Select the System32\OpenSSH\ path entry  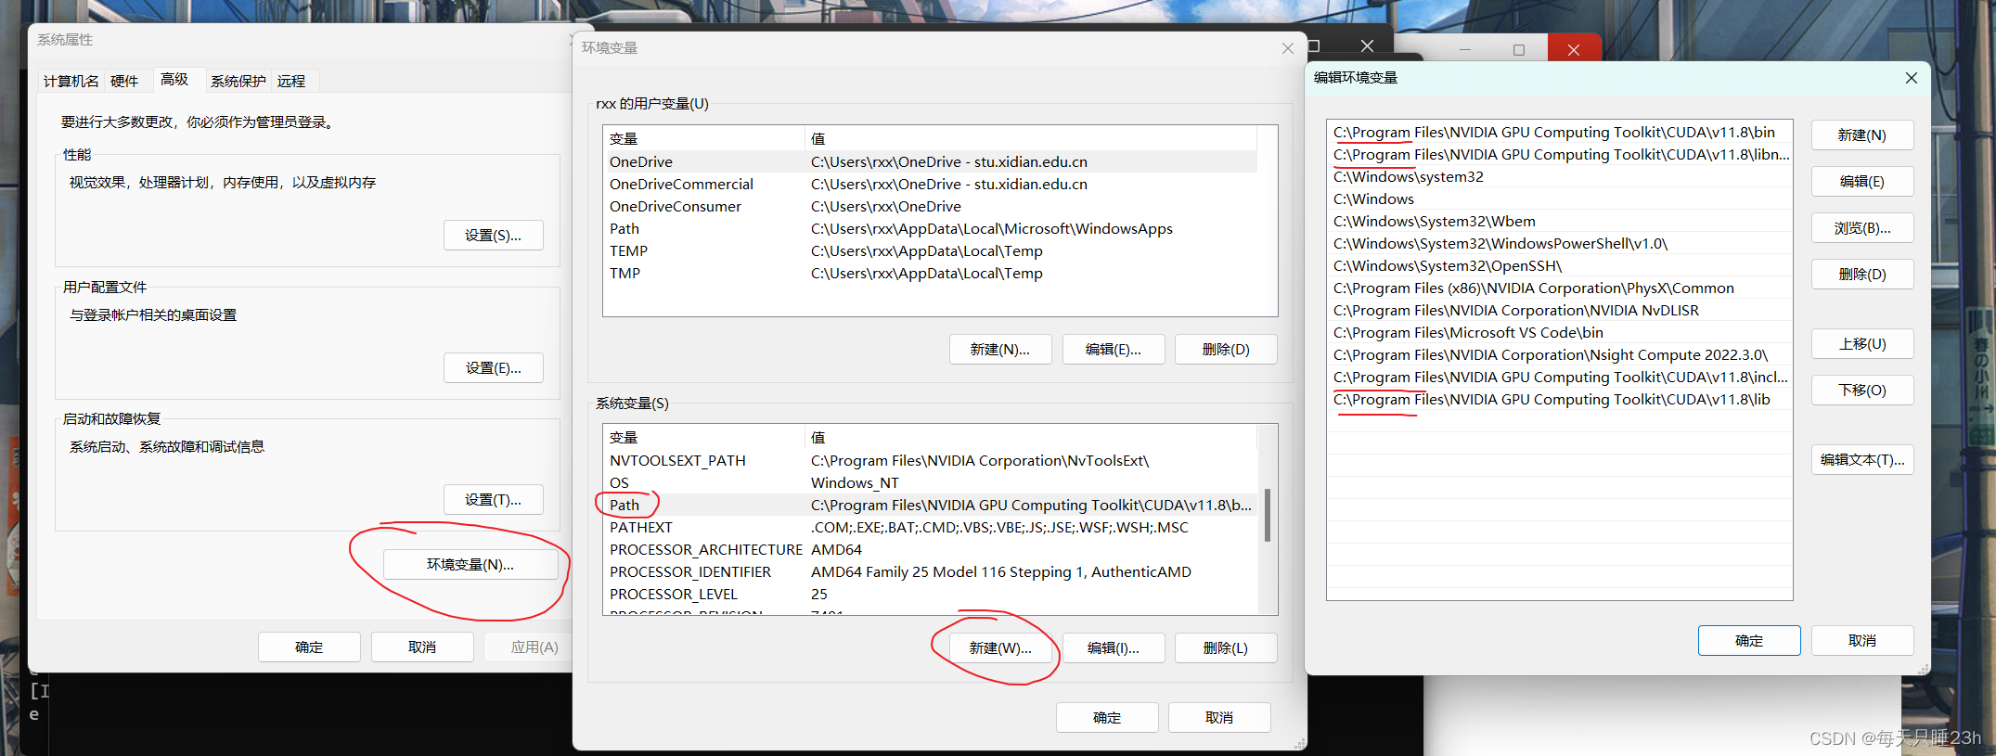point(1559,265)
